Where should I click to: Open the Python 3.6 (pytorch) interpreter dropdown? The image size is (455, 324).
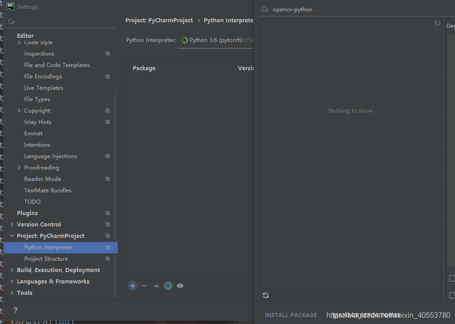coord(216,40)
